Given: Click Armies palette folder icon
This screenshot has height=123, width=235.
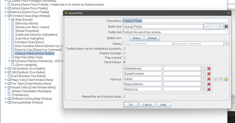Looking at the screenshot, I should [x=9, y=8].
